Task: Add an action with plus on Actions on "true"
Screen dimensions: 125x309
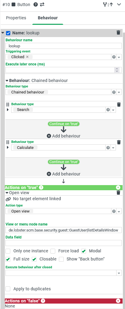Action: click(x=118, y=188)
